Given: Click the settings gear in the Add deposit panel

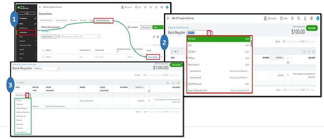Looking at the screenshot, I should (178, 83).
